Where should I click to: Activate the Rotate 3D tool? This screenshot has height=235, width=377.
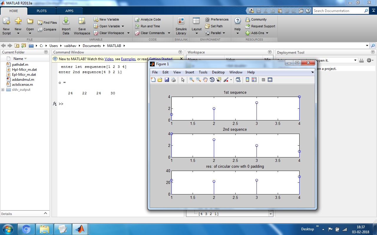pyautogui.click(x=212, y=80)
